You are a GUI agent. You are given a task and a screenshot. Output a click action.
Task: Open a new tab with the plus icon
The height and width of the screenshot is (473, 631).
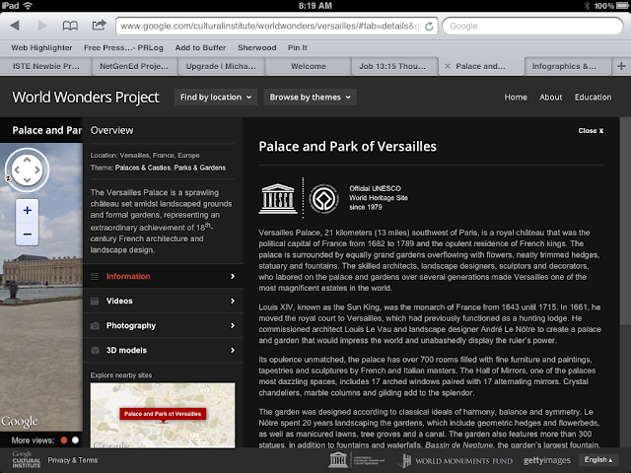(621, 66)
